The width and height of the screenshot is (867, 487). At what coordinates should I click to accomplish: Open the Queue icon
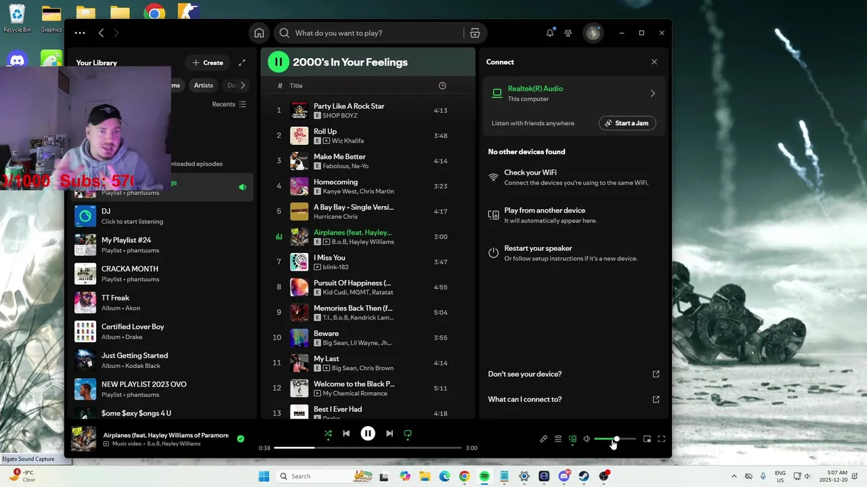click(558, 439)
